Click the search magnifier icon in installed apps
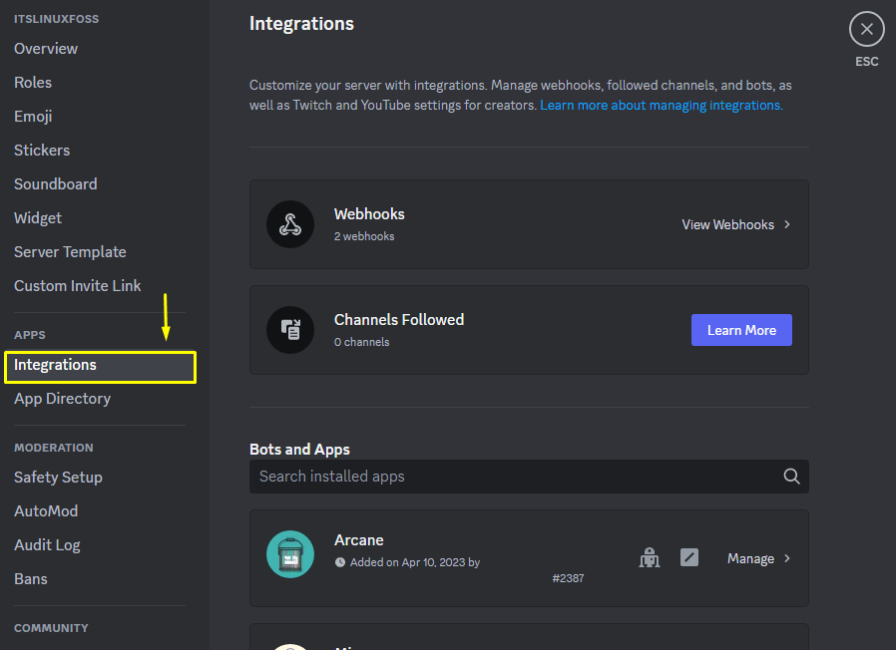This screenshot has height=650, width=896. click(791, 477)
